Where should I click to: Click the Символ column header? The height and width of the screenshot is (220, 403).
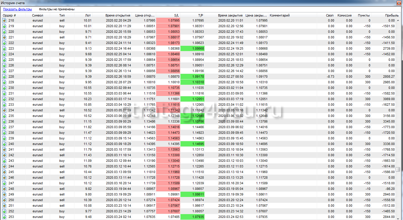click(x=38, y=15)
